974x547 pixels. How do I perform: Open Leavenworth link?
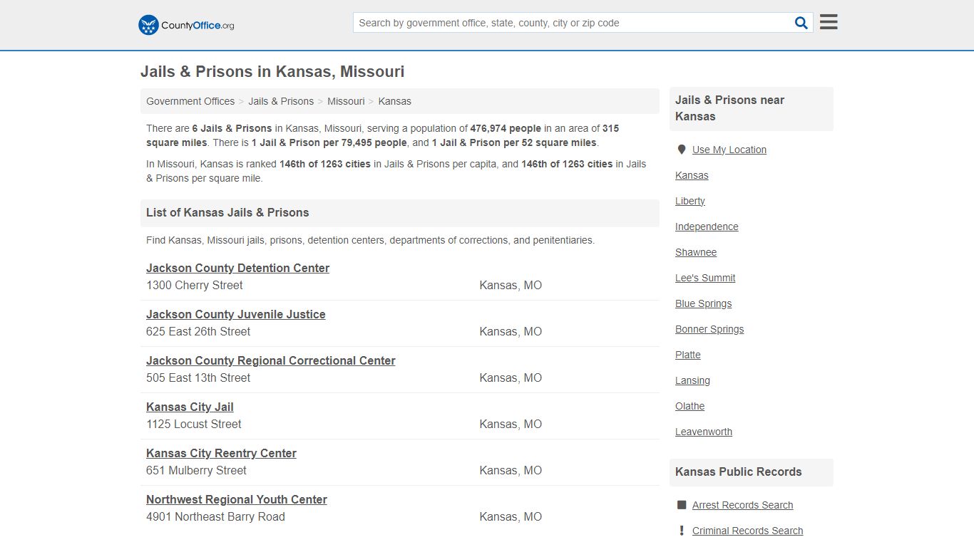[x=704, y=432]
